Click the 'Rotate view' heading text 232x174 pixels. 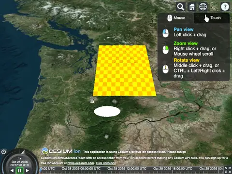(187, 60)
